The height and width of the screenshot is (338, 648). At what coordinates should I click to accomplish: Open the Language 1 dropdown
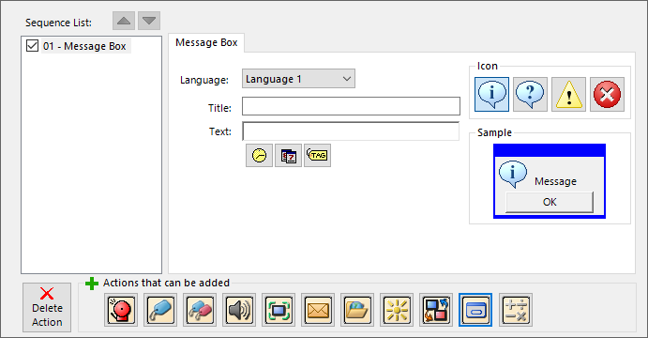(298, 79)
